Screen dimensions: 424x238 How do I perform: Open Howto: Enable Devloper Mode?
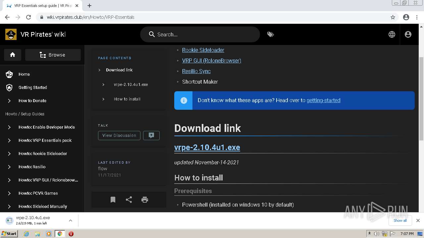(47, 127)
